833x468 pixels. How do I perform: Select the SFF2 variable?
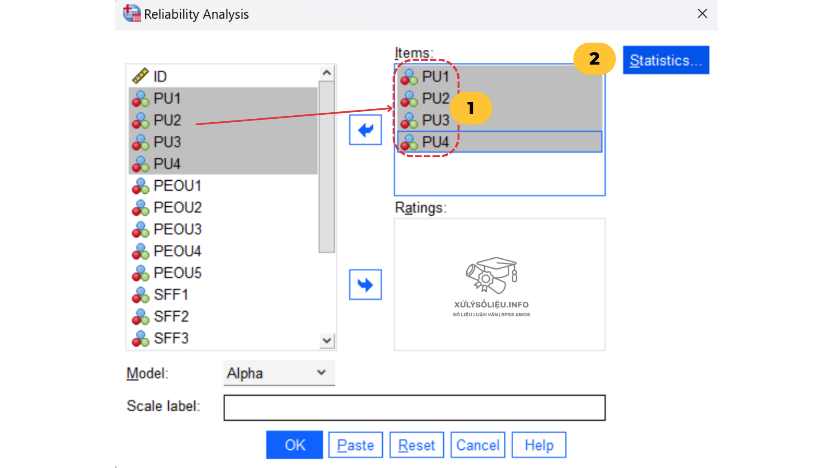click(223, 316)
